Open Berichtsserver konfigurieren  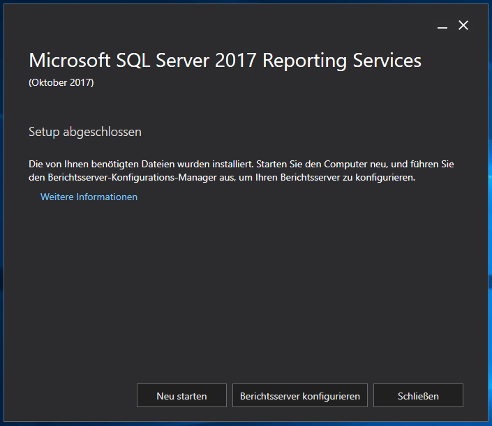(299, 395)
